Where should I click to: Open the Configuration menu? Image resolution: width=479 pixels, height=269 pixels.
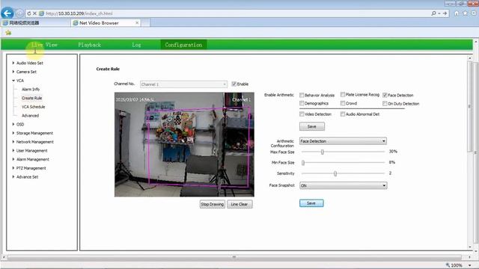pyautogui.click(x=183, y=45)
